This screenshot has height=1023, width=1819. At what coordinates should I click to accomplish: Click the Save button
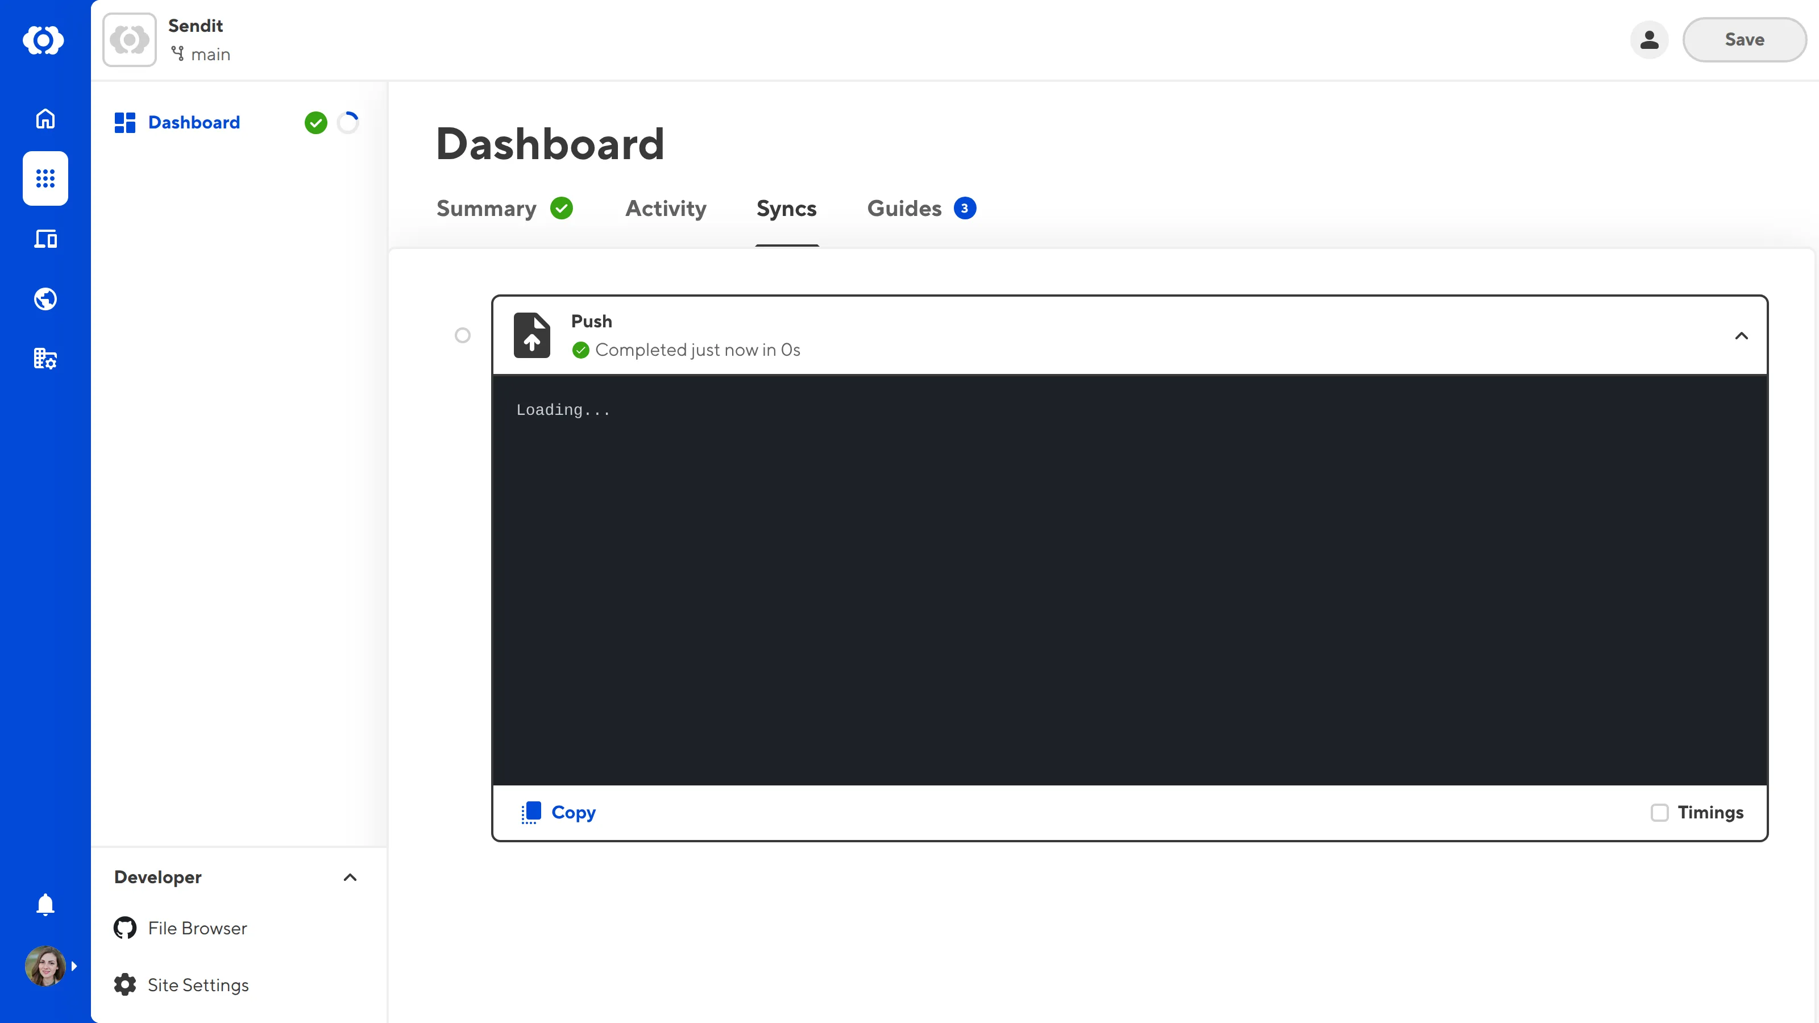point(1744,40)
